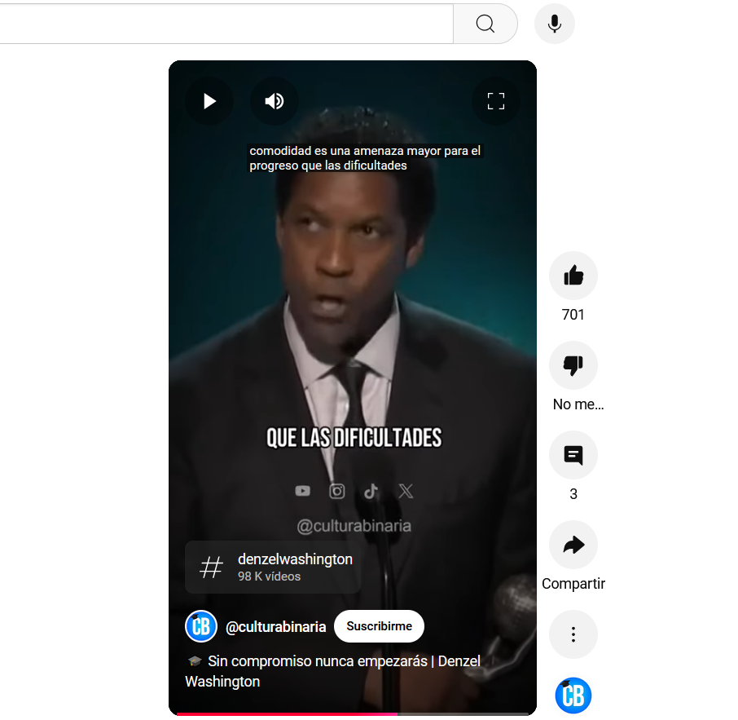Click the search magnifier button

485,24
